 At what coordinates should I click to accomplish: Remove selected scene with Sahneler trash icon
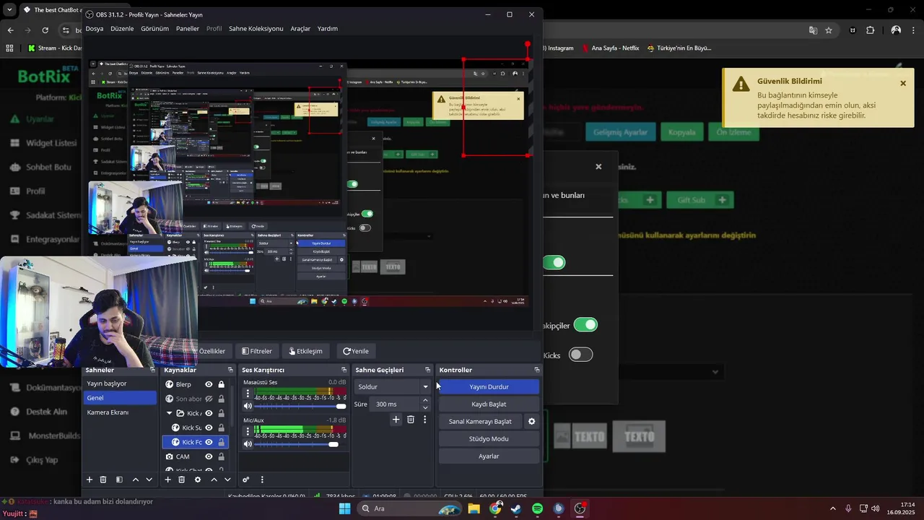pyautogui.click(x=103, y=480)
